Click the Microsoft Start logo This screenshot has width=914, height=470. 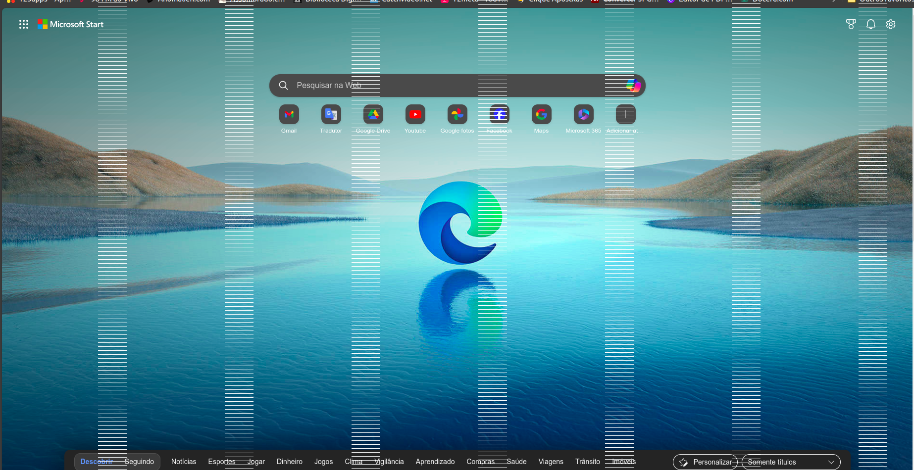coord(71,24)
